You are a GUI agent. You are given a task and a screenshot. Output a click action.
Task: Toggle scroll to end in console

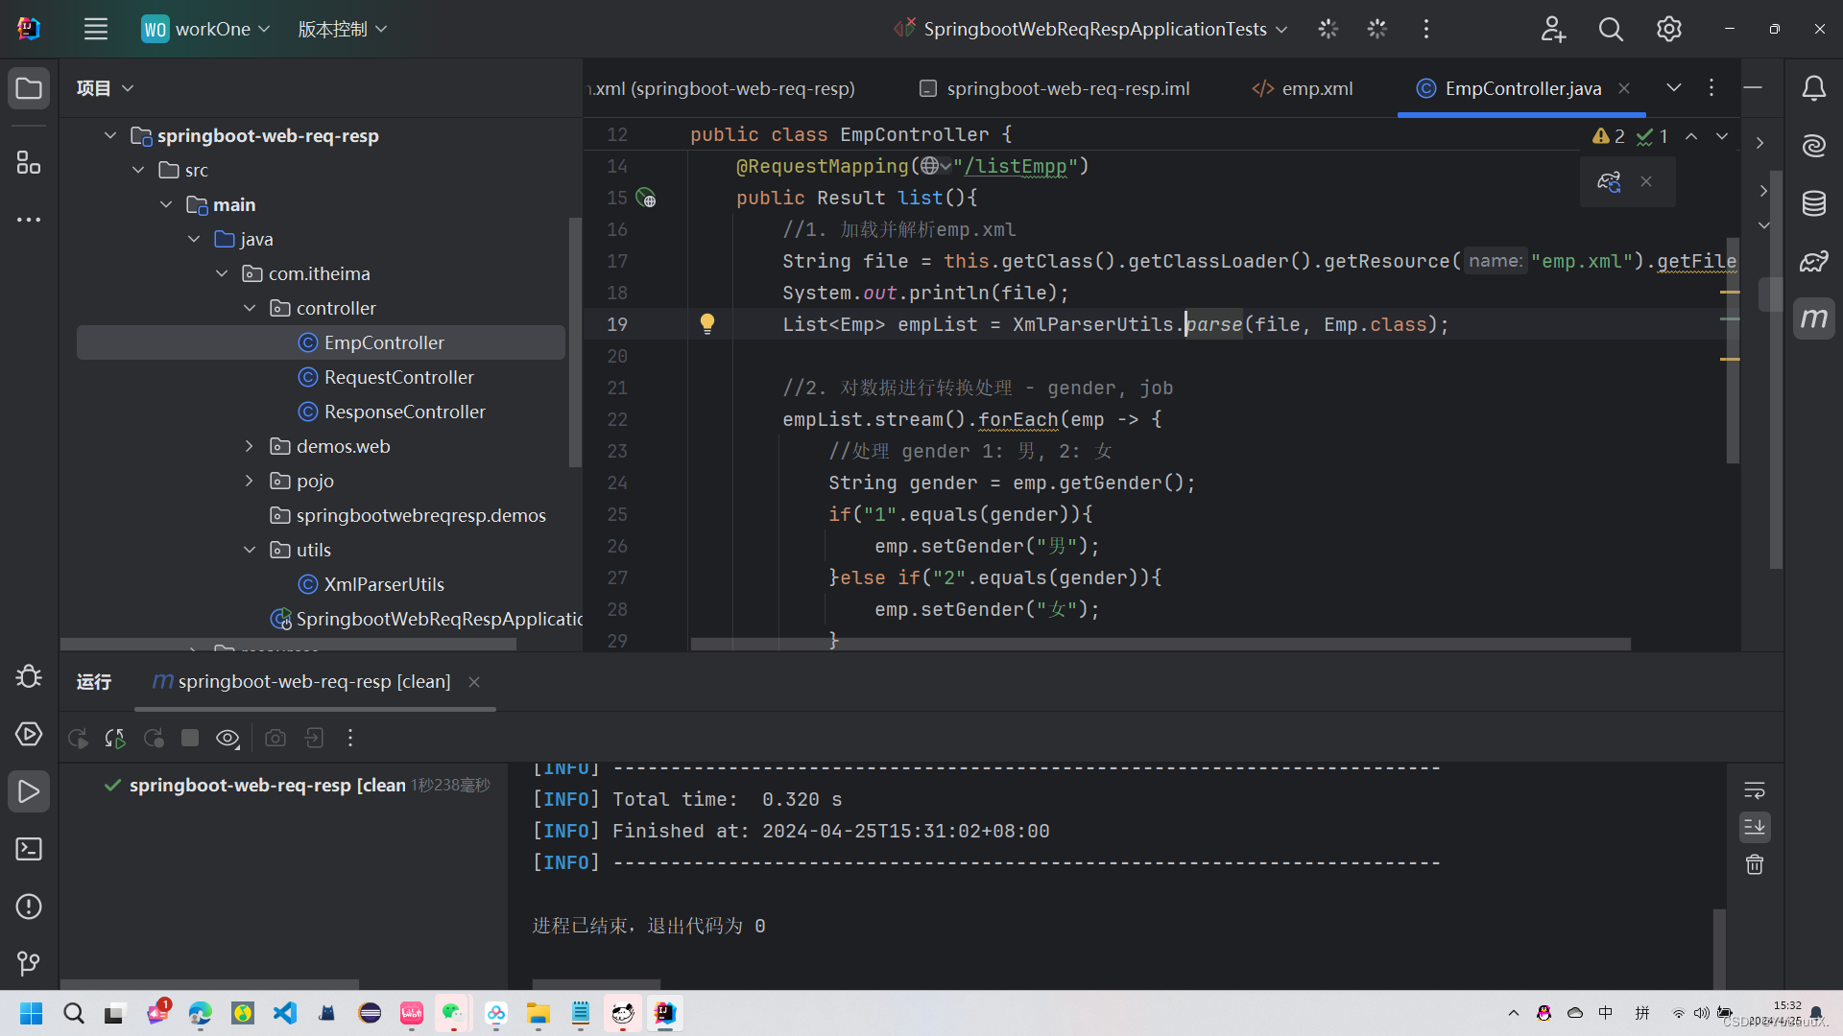tap(1755, 827)
